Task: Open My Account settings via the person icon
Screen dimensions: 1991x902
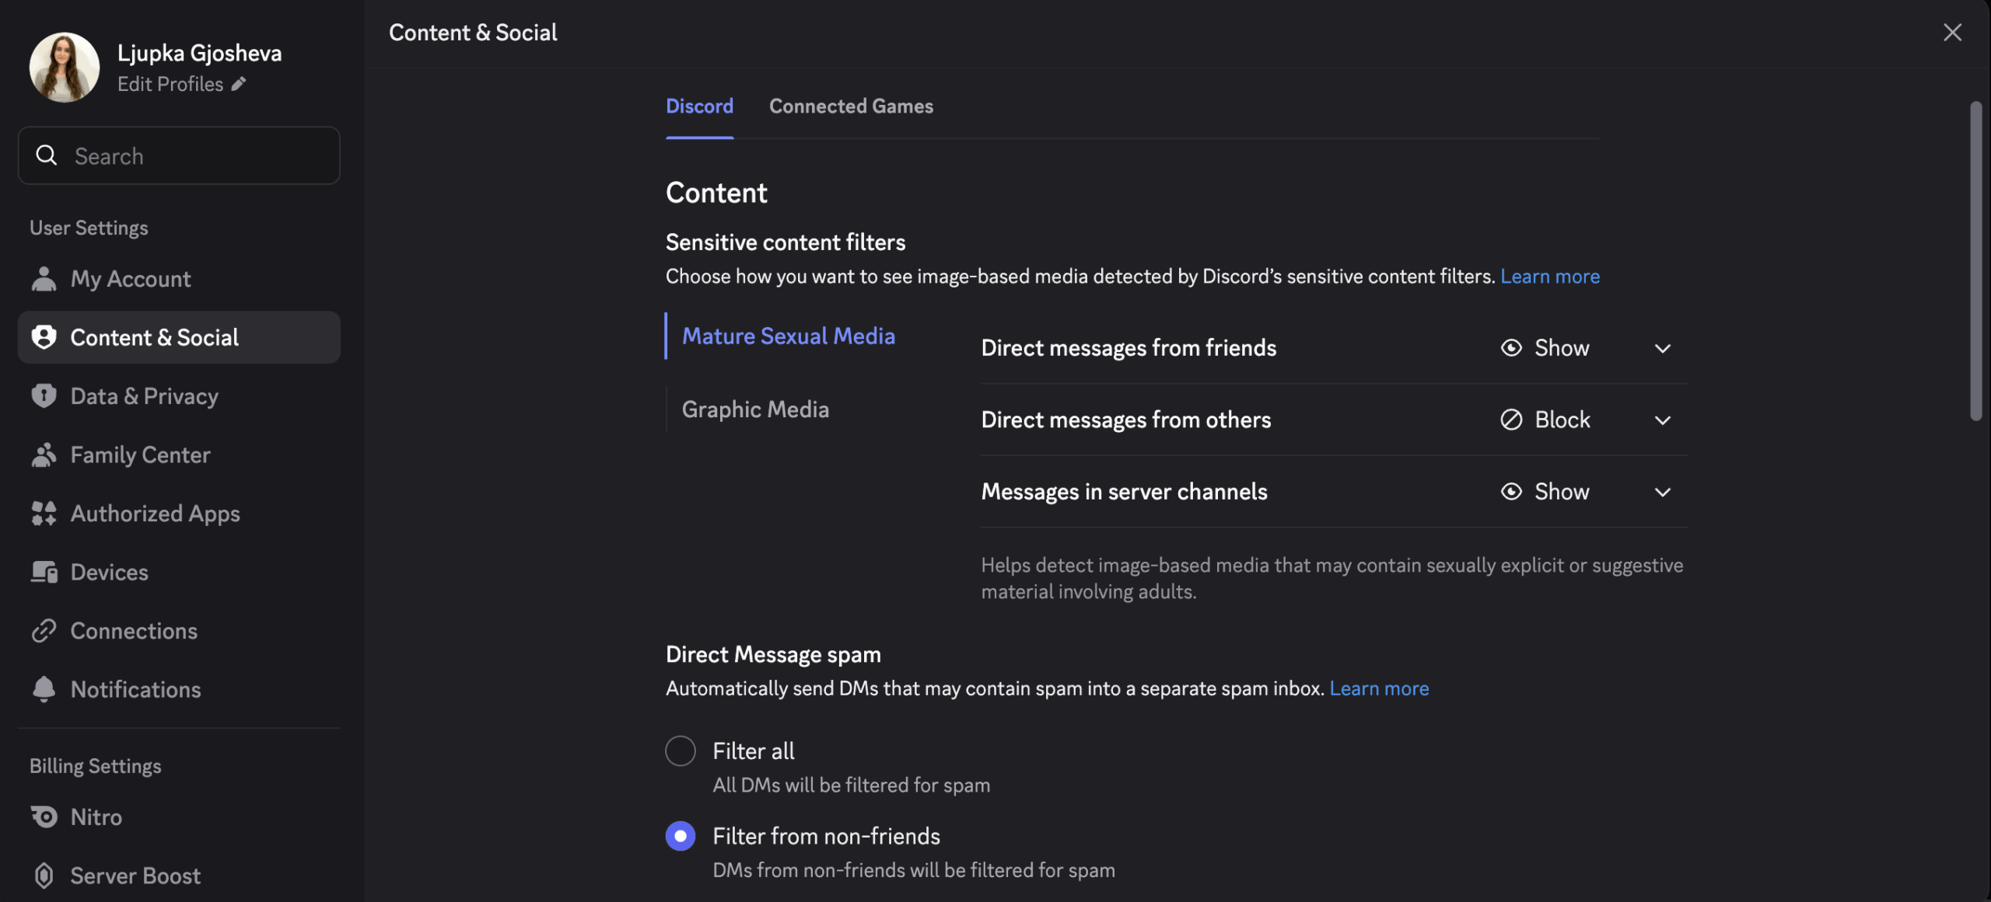Action: (x=44, y=278)
